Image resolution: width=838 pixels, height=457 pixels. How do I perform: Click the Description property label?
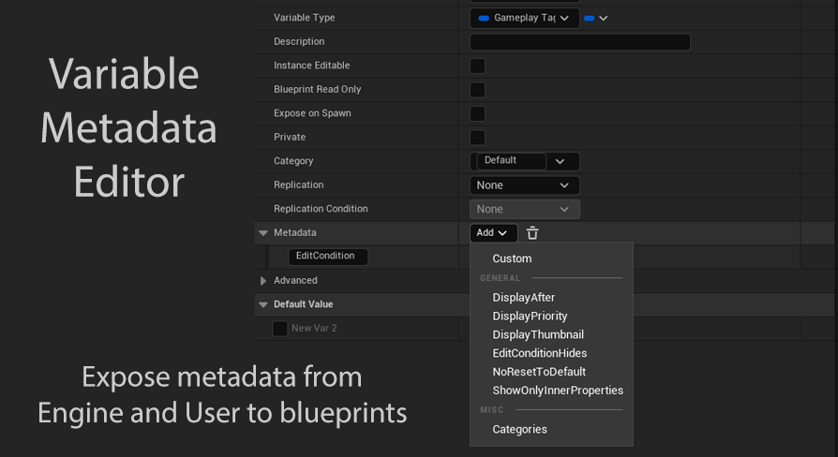(299, 41)
